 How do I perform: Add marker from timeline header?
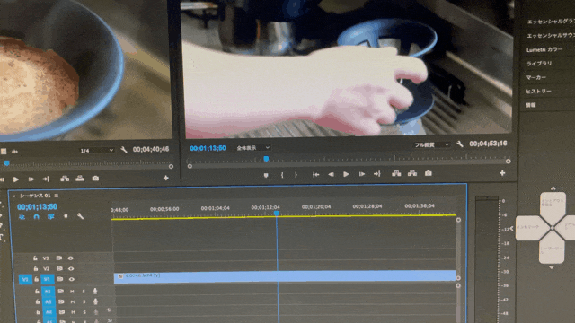[x=66, y=217]
